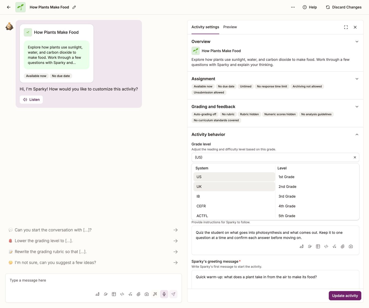This screenshot has height=308, width=369.
Task: Insert a code block in the message box
Action: click(122, 294)
